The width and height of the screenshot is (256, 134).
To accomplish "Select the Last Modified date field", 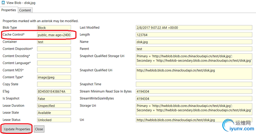I will [x=194, y=28].
